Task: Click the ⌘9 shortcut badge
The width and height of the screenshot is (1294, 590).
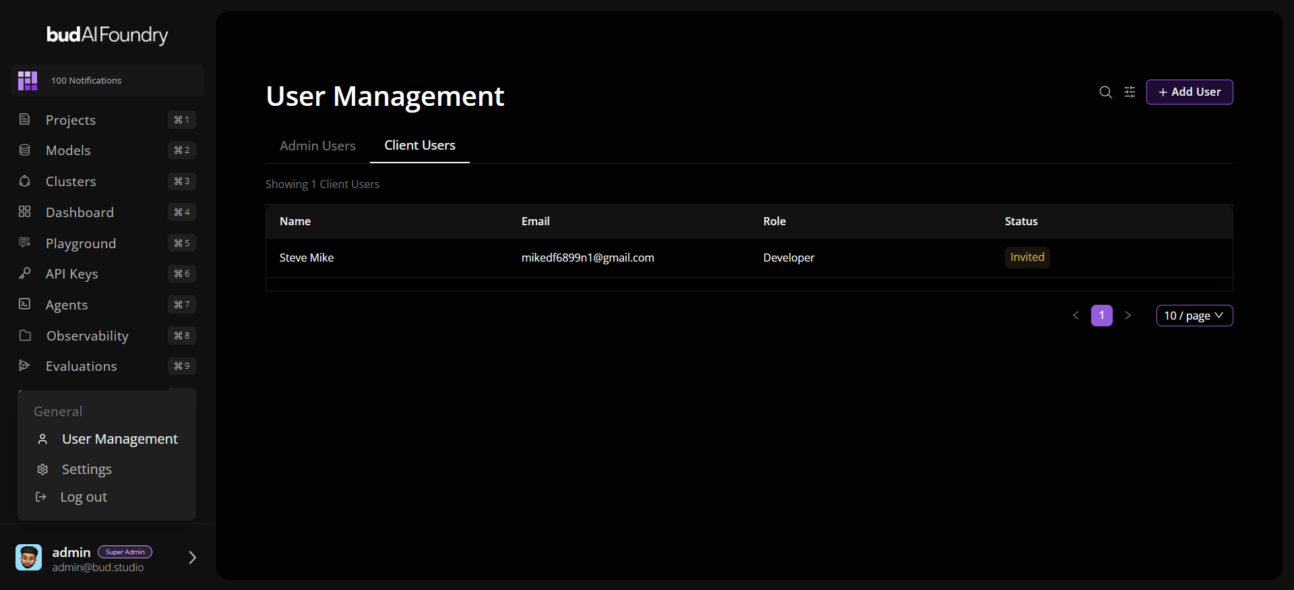Action: pos(182,365)
